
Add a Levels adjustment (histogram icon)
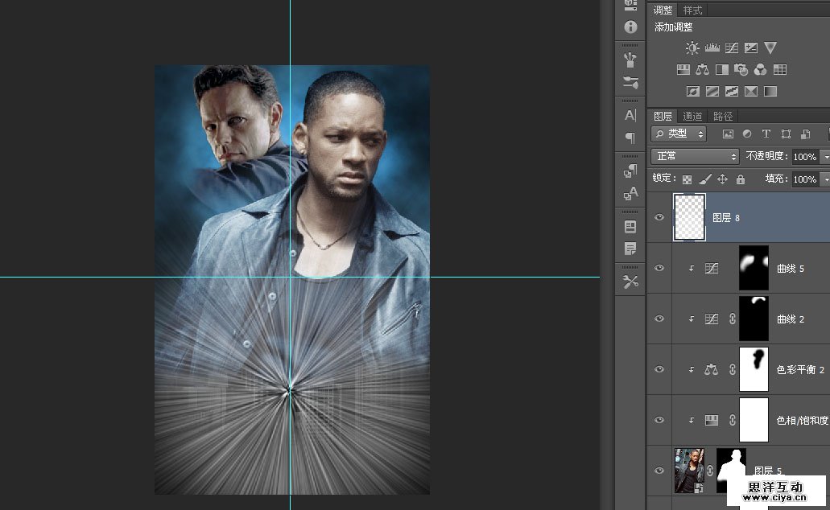pyautogui.click(x=712, y=48)
